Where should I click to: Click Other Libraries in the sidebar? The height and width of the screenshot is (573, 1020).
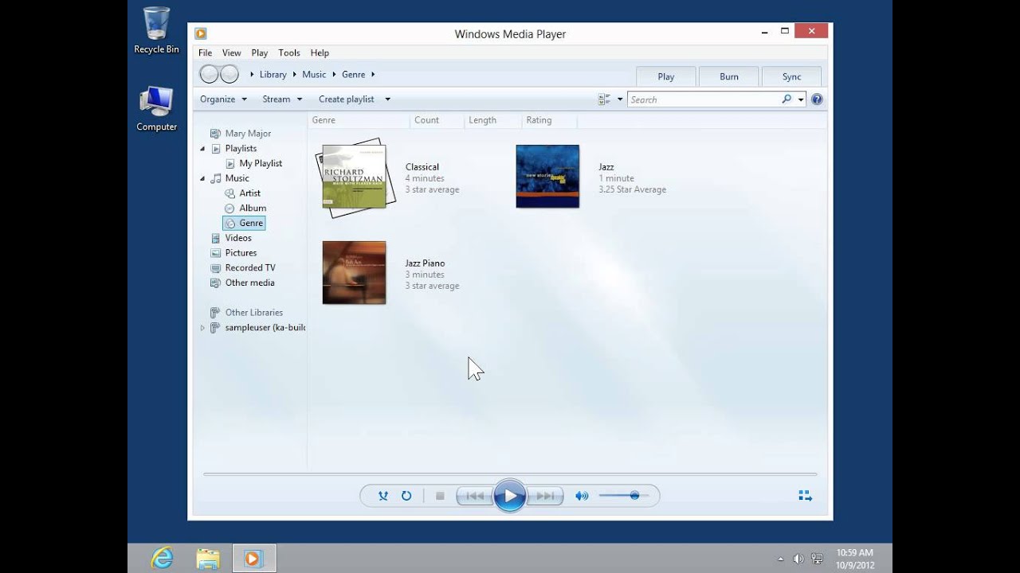tap(253, 313)
